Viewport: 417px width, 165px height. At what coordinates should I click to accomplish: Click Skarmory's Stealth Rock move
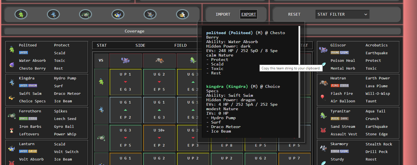coord(379,144)
